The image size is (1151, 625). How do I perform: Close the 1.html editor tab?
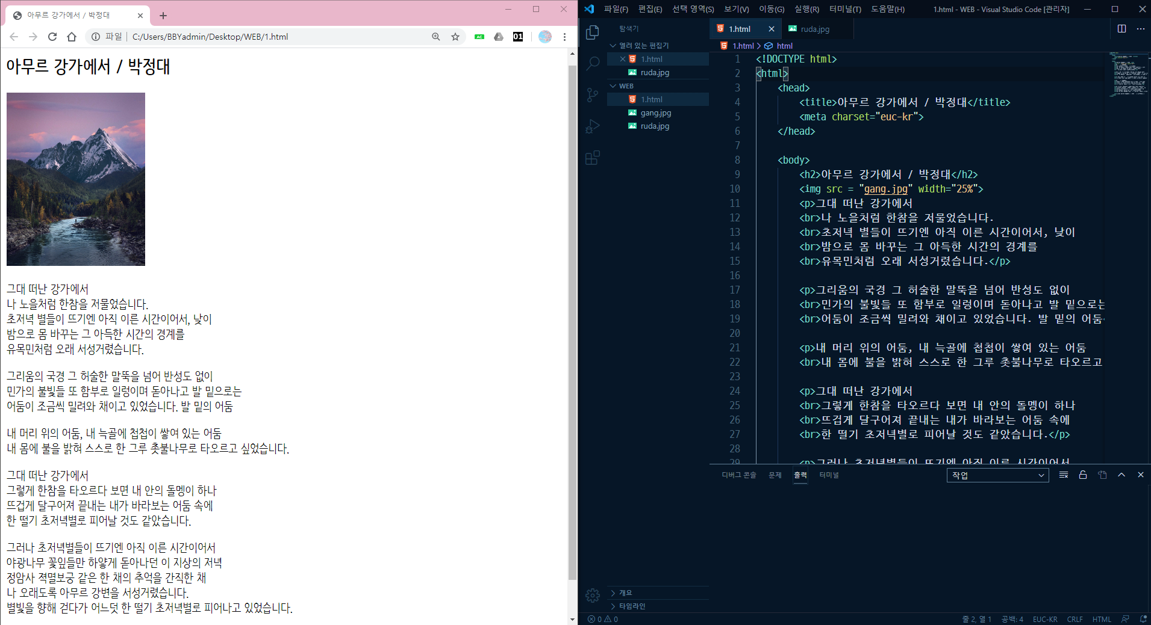[x=772, y=29]
